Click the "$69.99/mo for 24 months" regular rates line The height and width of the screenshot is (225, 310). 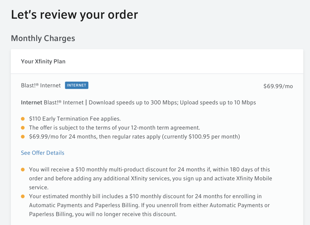(x=134, y=137)
